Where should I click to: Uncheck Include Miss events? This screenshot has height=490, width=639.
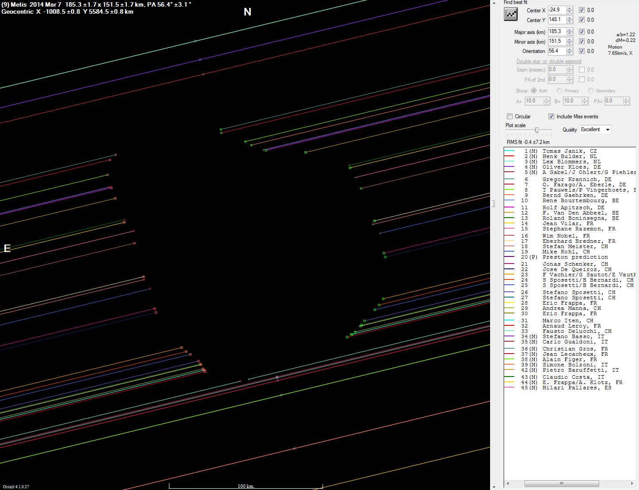(551, 117)
